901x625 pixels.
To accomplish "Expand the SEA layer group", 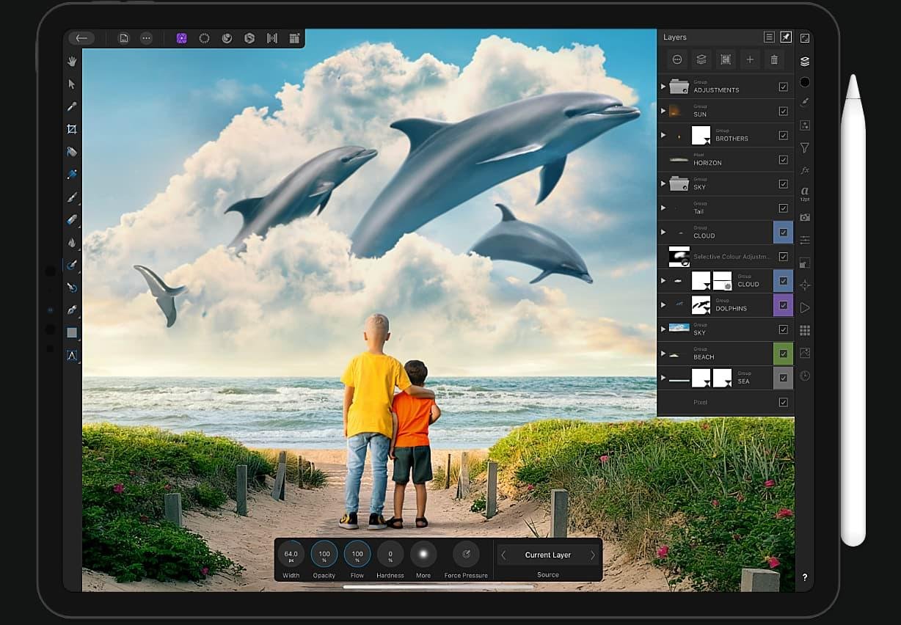I will coord(663,378).
